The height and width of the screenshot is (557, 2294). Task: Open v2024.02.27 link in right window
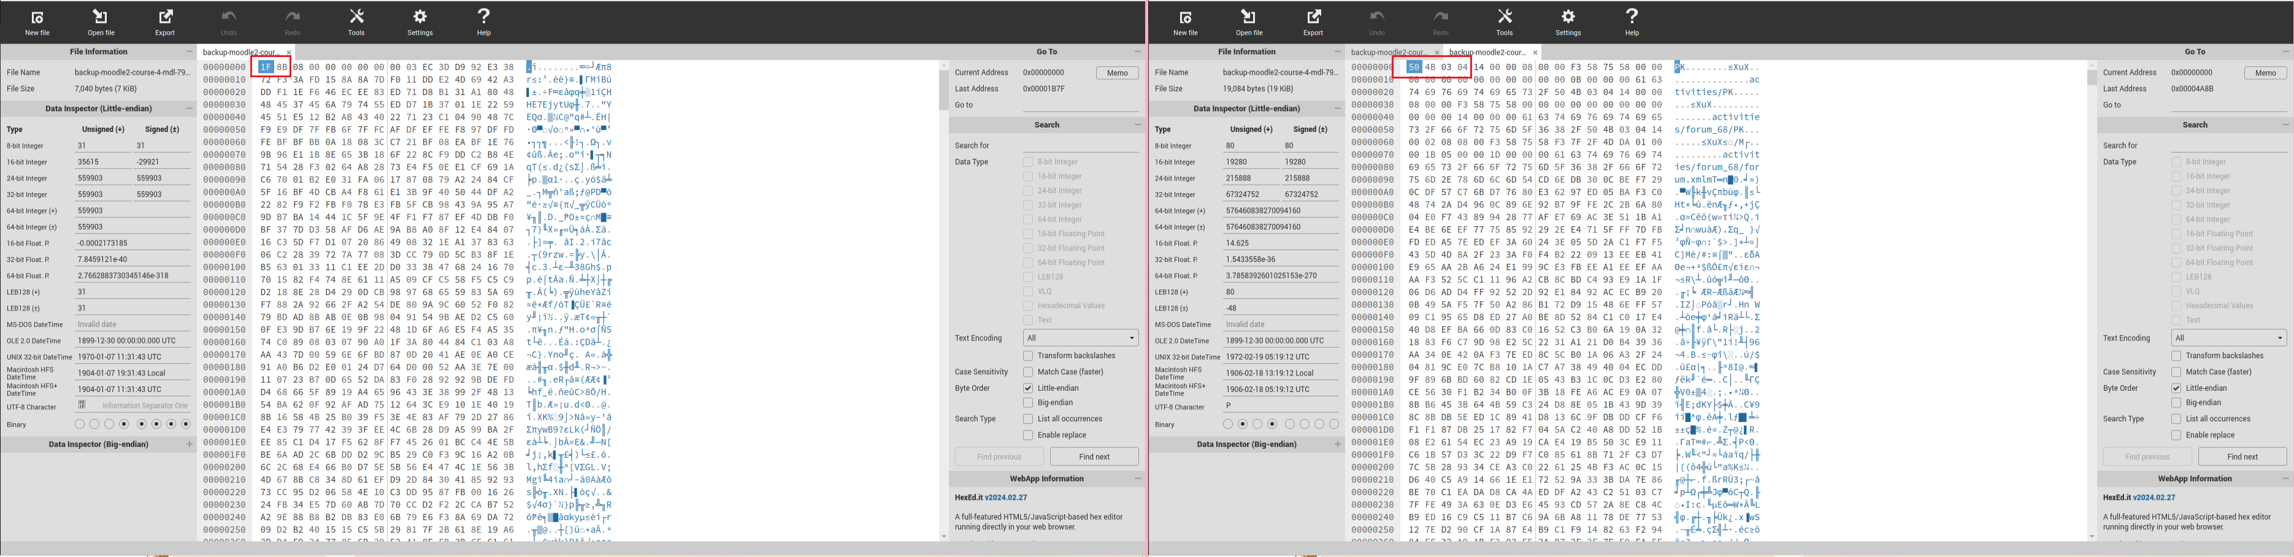[2154, 497]
